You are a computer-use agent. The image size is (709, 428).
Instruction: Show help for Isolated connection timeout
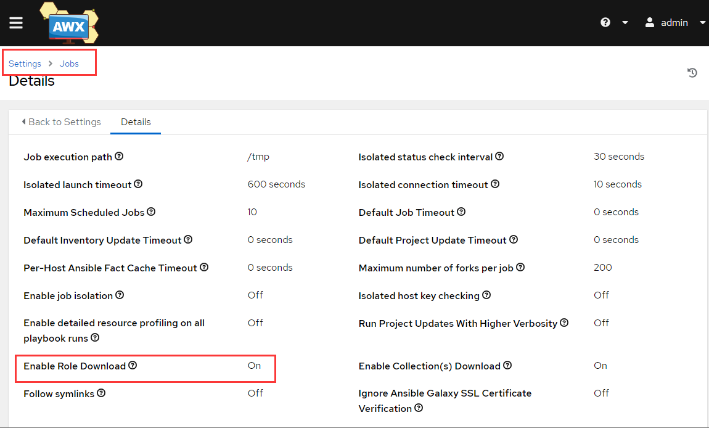pyautogui.click(x=495, y=184)
